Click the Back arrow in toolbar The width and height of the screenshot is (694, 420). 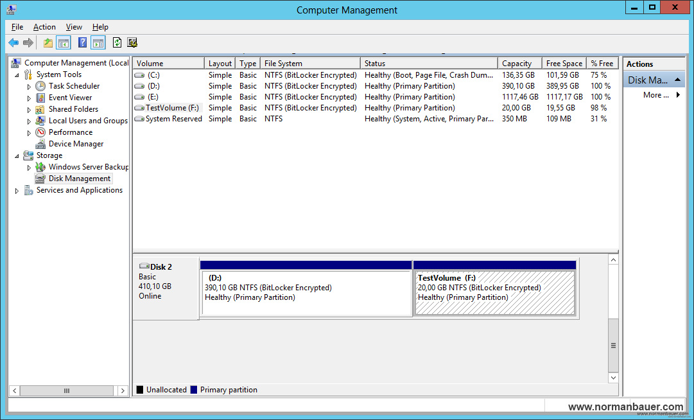(x=13, y=43)
